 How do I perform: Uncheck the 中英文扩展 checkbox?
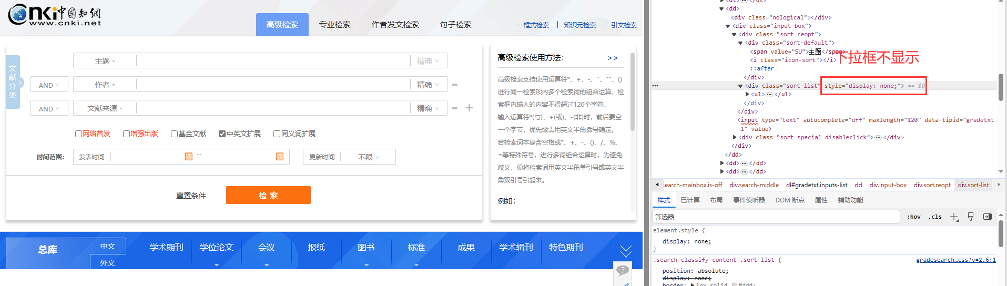click(x=222, y=134)
